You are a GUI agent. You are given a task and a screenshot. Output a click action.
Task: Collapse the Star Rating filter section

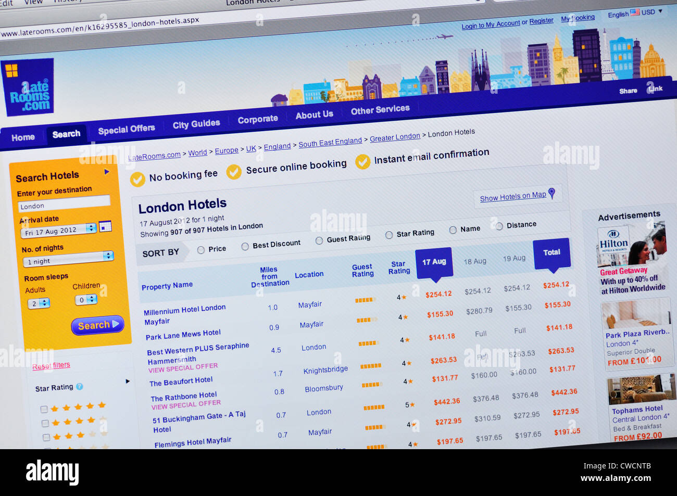point(128,381)
